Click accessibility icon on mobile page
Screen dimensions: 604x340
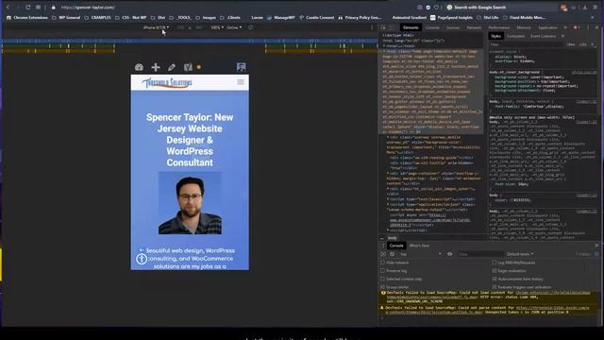pyautogui.click(x=142, y=259)
